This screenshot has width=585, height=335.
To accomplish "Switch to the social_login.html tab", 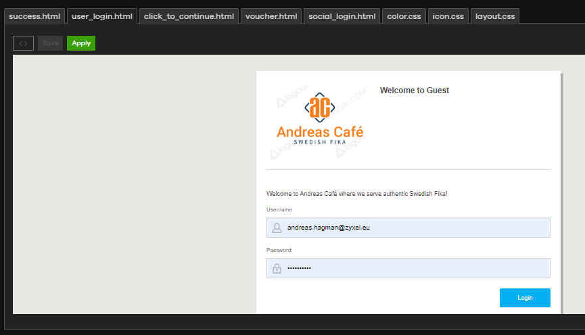I will click(342, 16).
